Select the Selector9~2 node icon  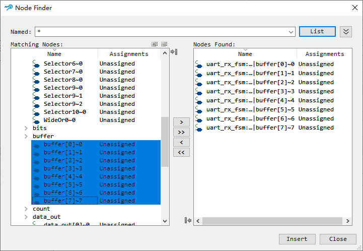click(36, 104)
